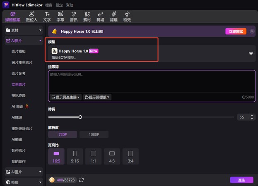
Task: Select the 4:3 aspect ratio
Action: [112, 157]
